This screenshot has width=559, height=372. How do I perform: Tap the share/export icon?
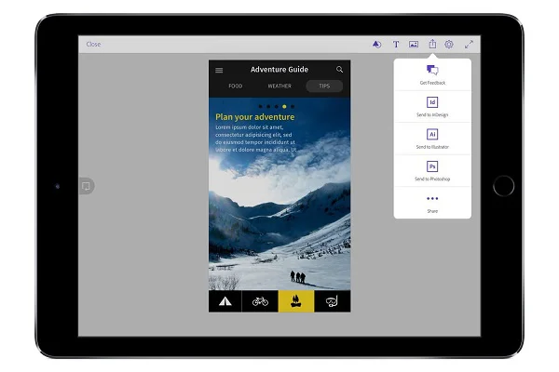pyautogui.click(x=432, y=44)
